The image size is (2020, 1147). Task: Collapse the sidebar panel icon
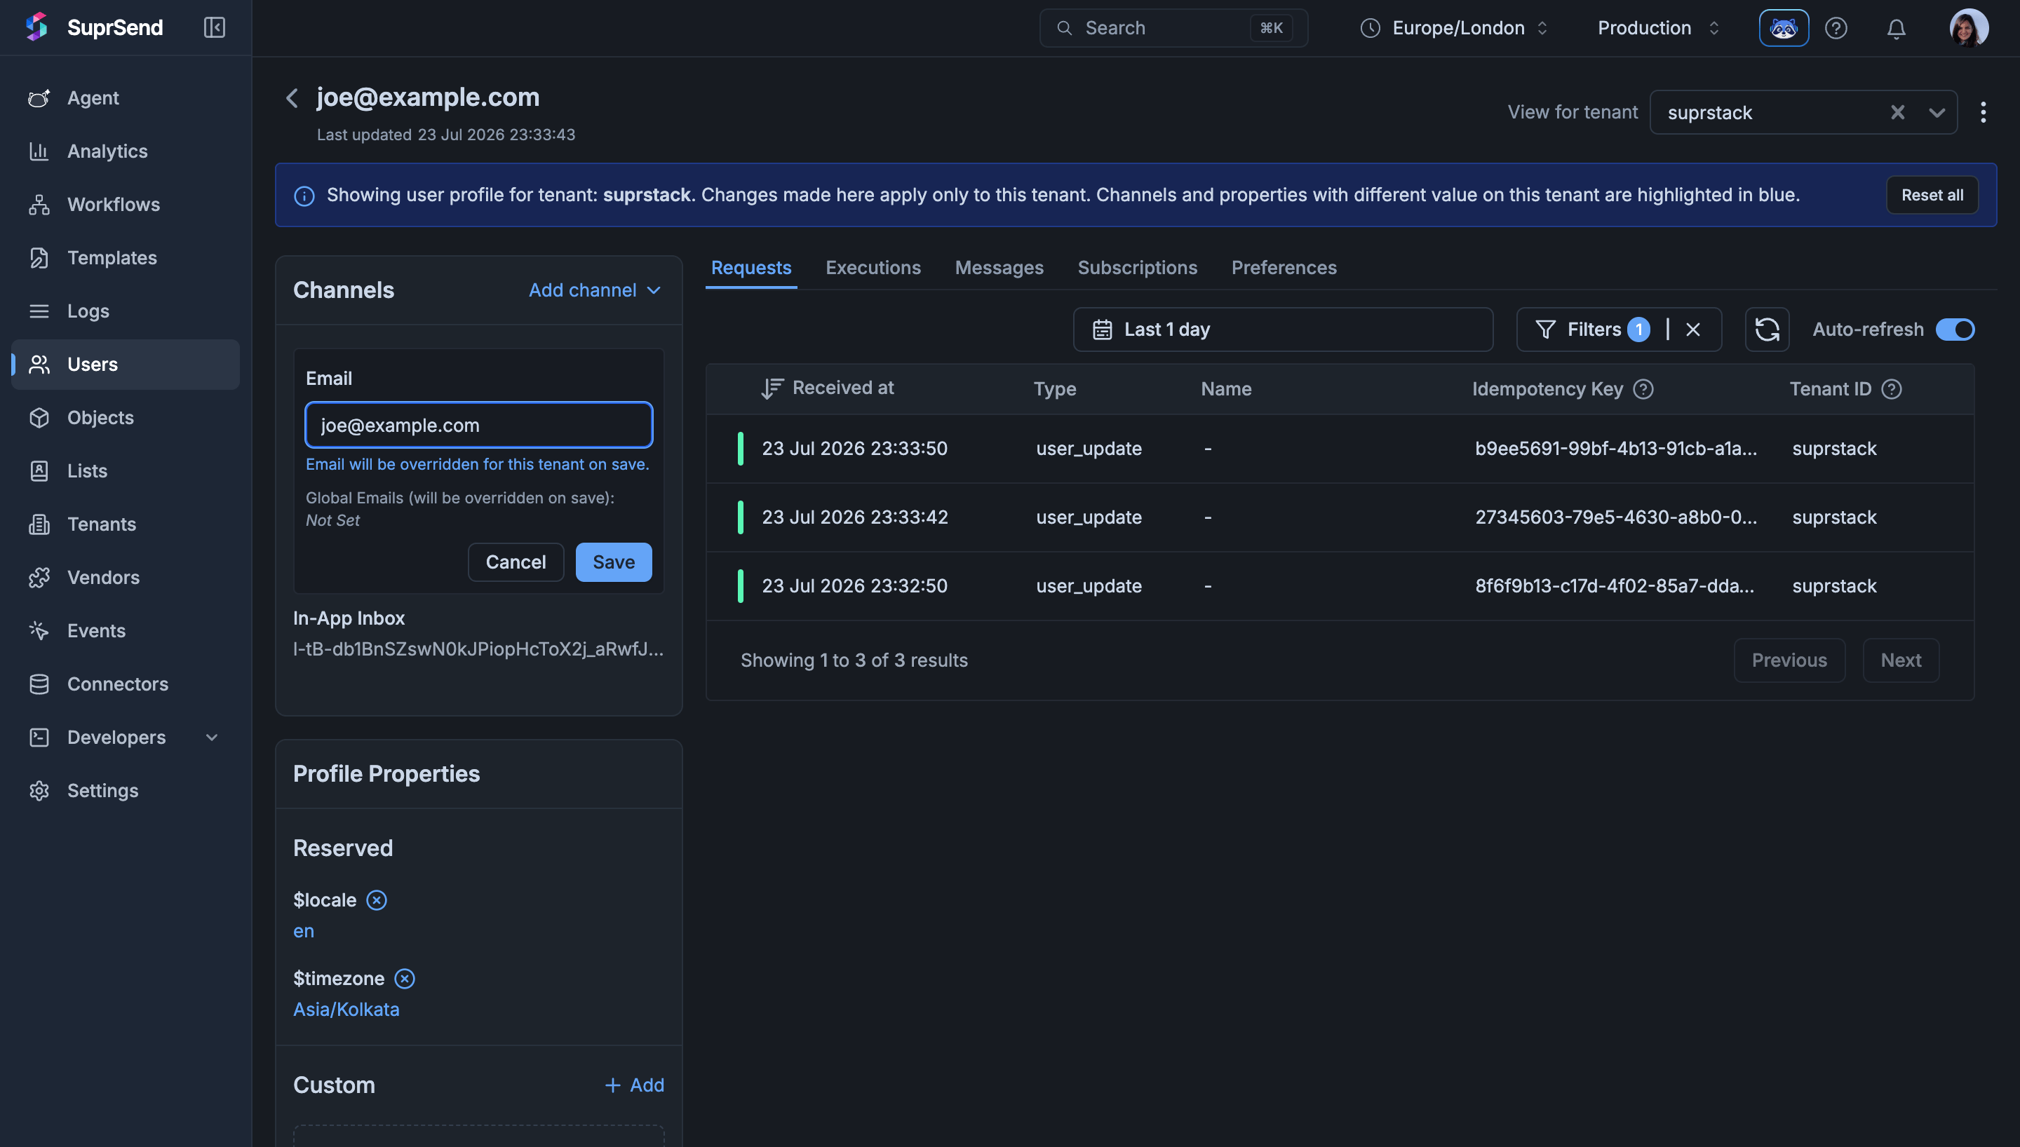(215, 27)
